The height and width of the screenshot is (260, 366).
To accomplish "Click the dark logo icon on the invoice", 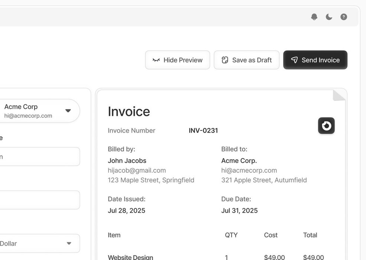I will point(326,126).
